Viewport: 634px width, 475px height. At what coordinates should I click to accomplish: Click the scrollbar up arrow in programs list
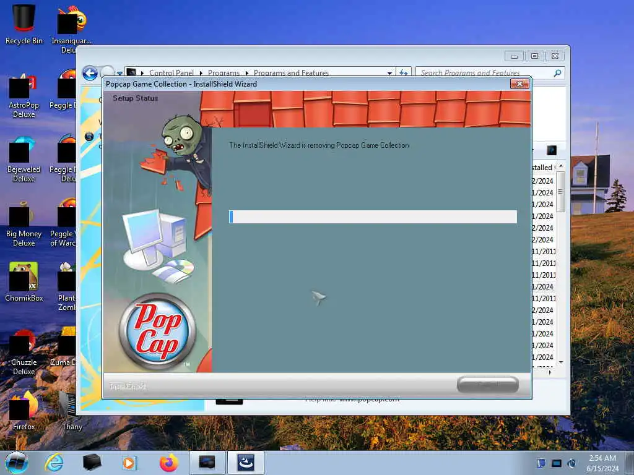[560, 166]
